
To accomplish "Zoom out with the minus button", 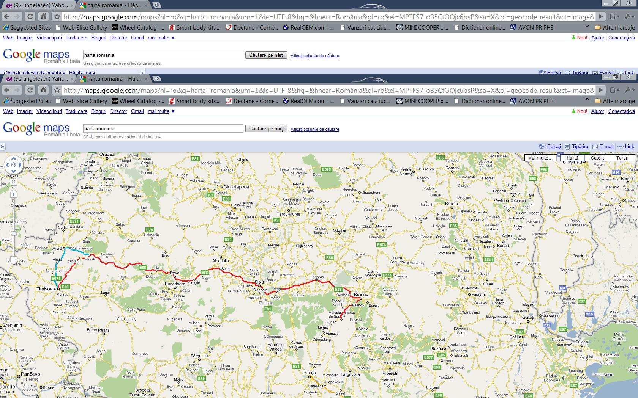I will click(x=14, y=260).
